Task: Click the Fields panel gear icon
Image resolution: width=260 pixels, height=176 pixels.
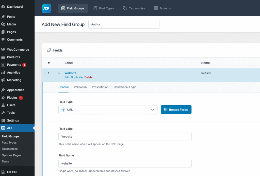Action: click(x=48, y=50)
